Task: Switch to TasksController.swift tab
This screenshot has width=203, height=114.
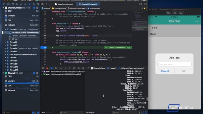Action: point(64,4)
